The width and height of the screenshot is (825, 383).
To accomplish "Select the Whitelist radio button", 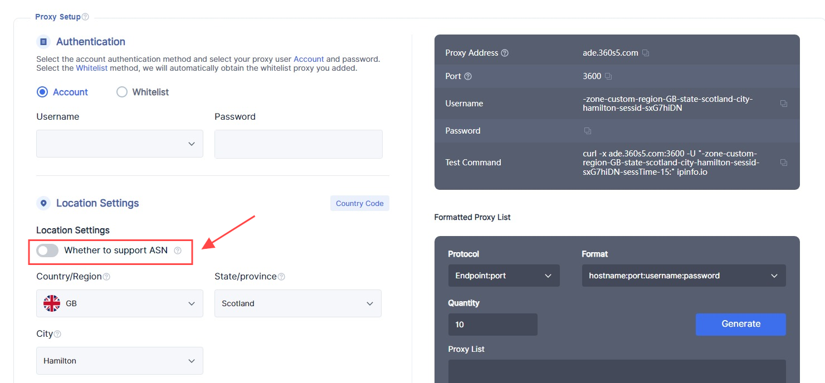I will 122,92.
